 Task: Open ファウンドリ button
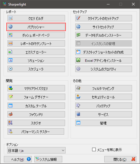click(36, 114)
